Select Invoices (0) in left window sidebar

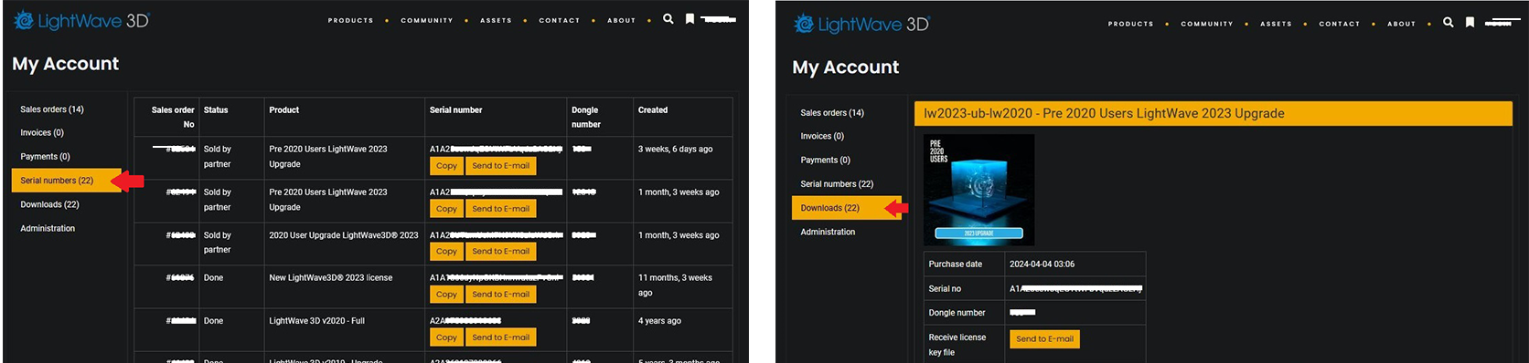tap(42, 133)
